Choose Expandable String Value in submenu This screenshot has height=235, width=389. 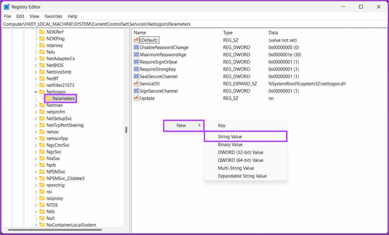pyautogui.click(x=246, y=176)
